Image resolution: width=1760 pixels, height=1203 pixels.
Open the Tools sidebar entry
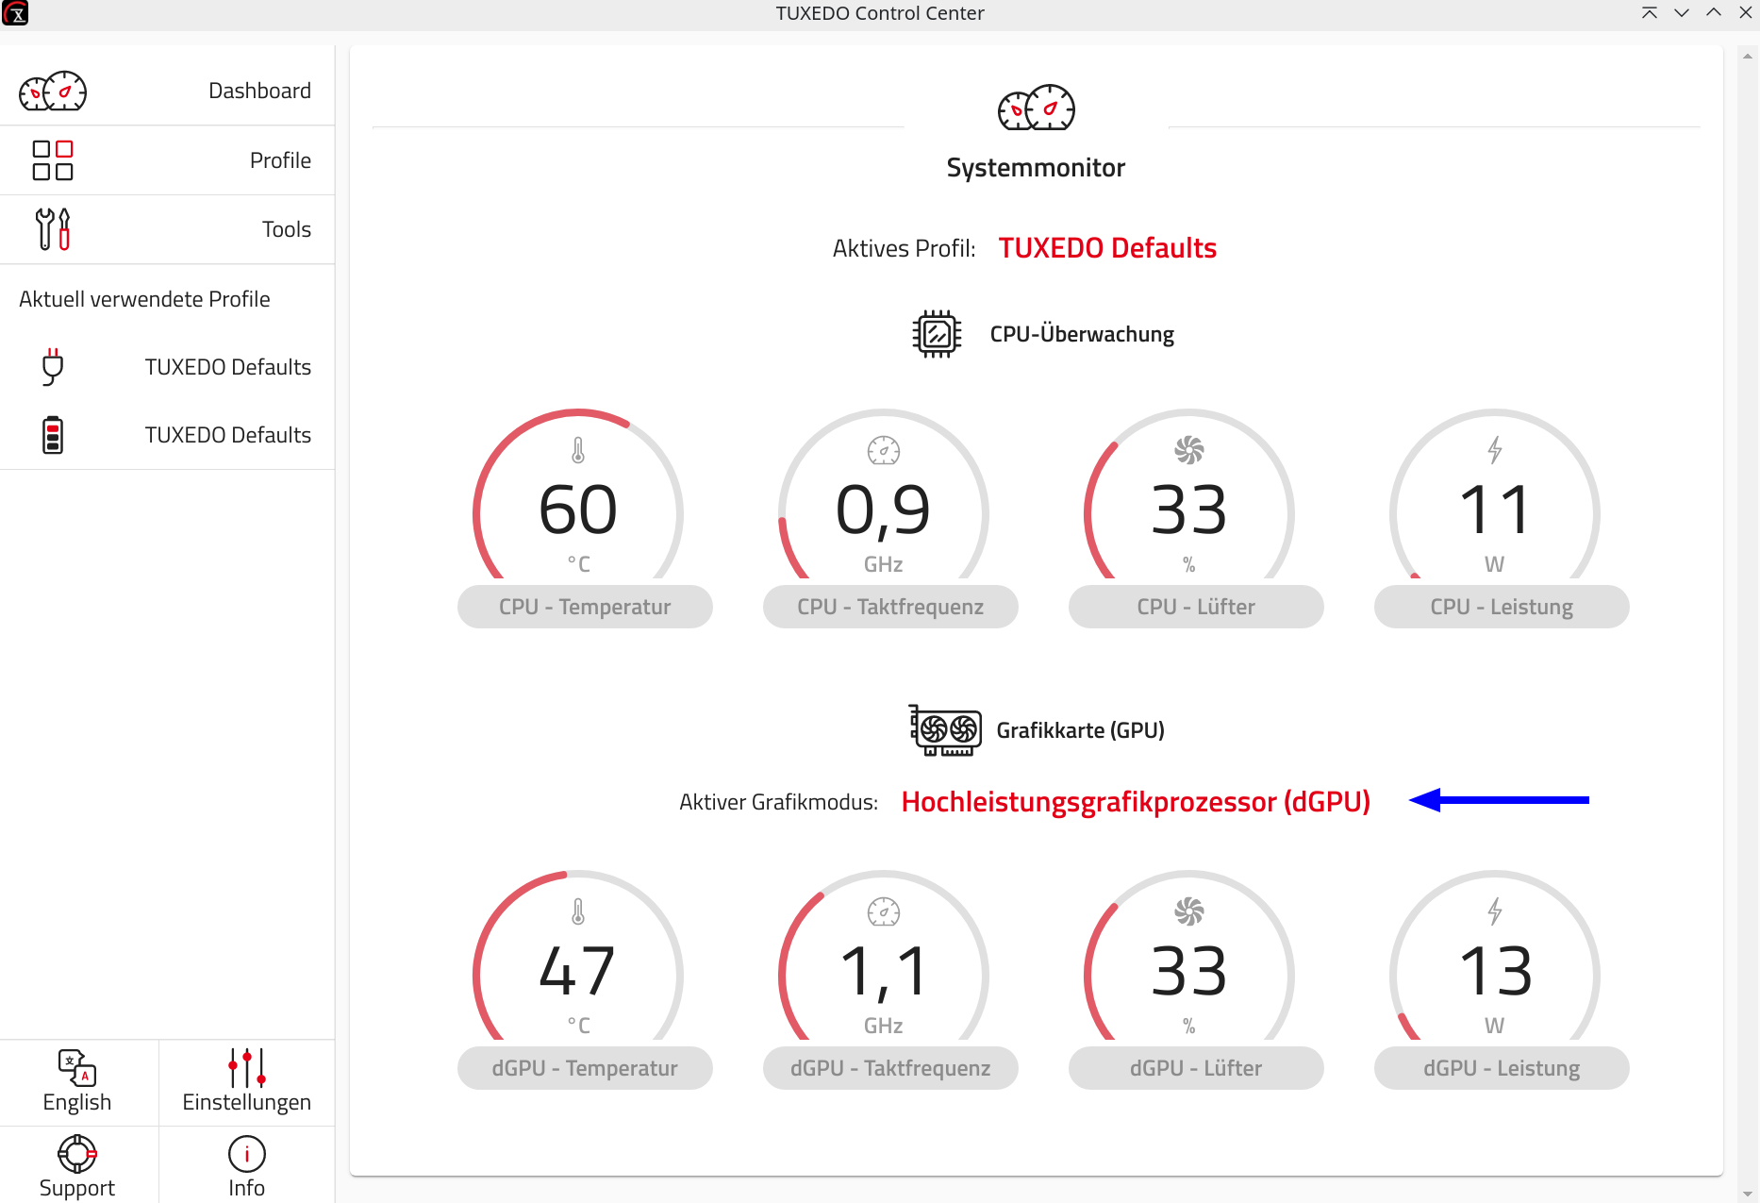point(167,229)
